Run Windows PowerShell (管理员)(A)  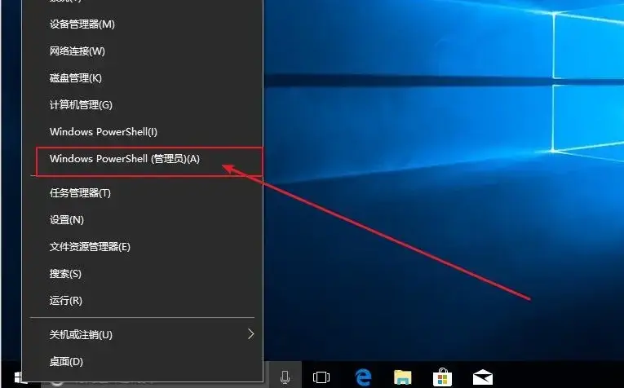(x=124, y=160)
